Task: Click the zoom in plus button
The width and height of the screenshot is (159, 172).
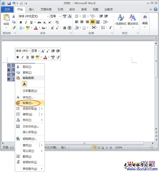Action: point(152,147)
